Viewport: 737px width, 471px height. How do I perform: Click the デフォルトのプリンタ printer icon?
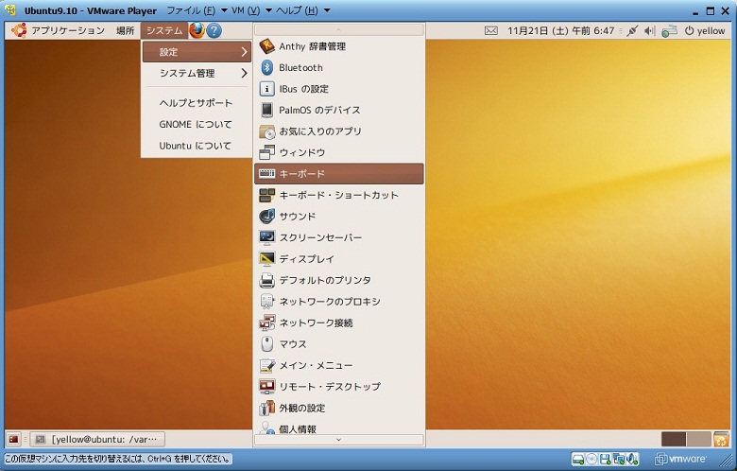click(267, 280)
